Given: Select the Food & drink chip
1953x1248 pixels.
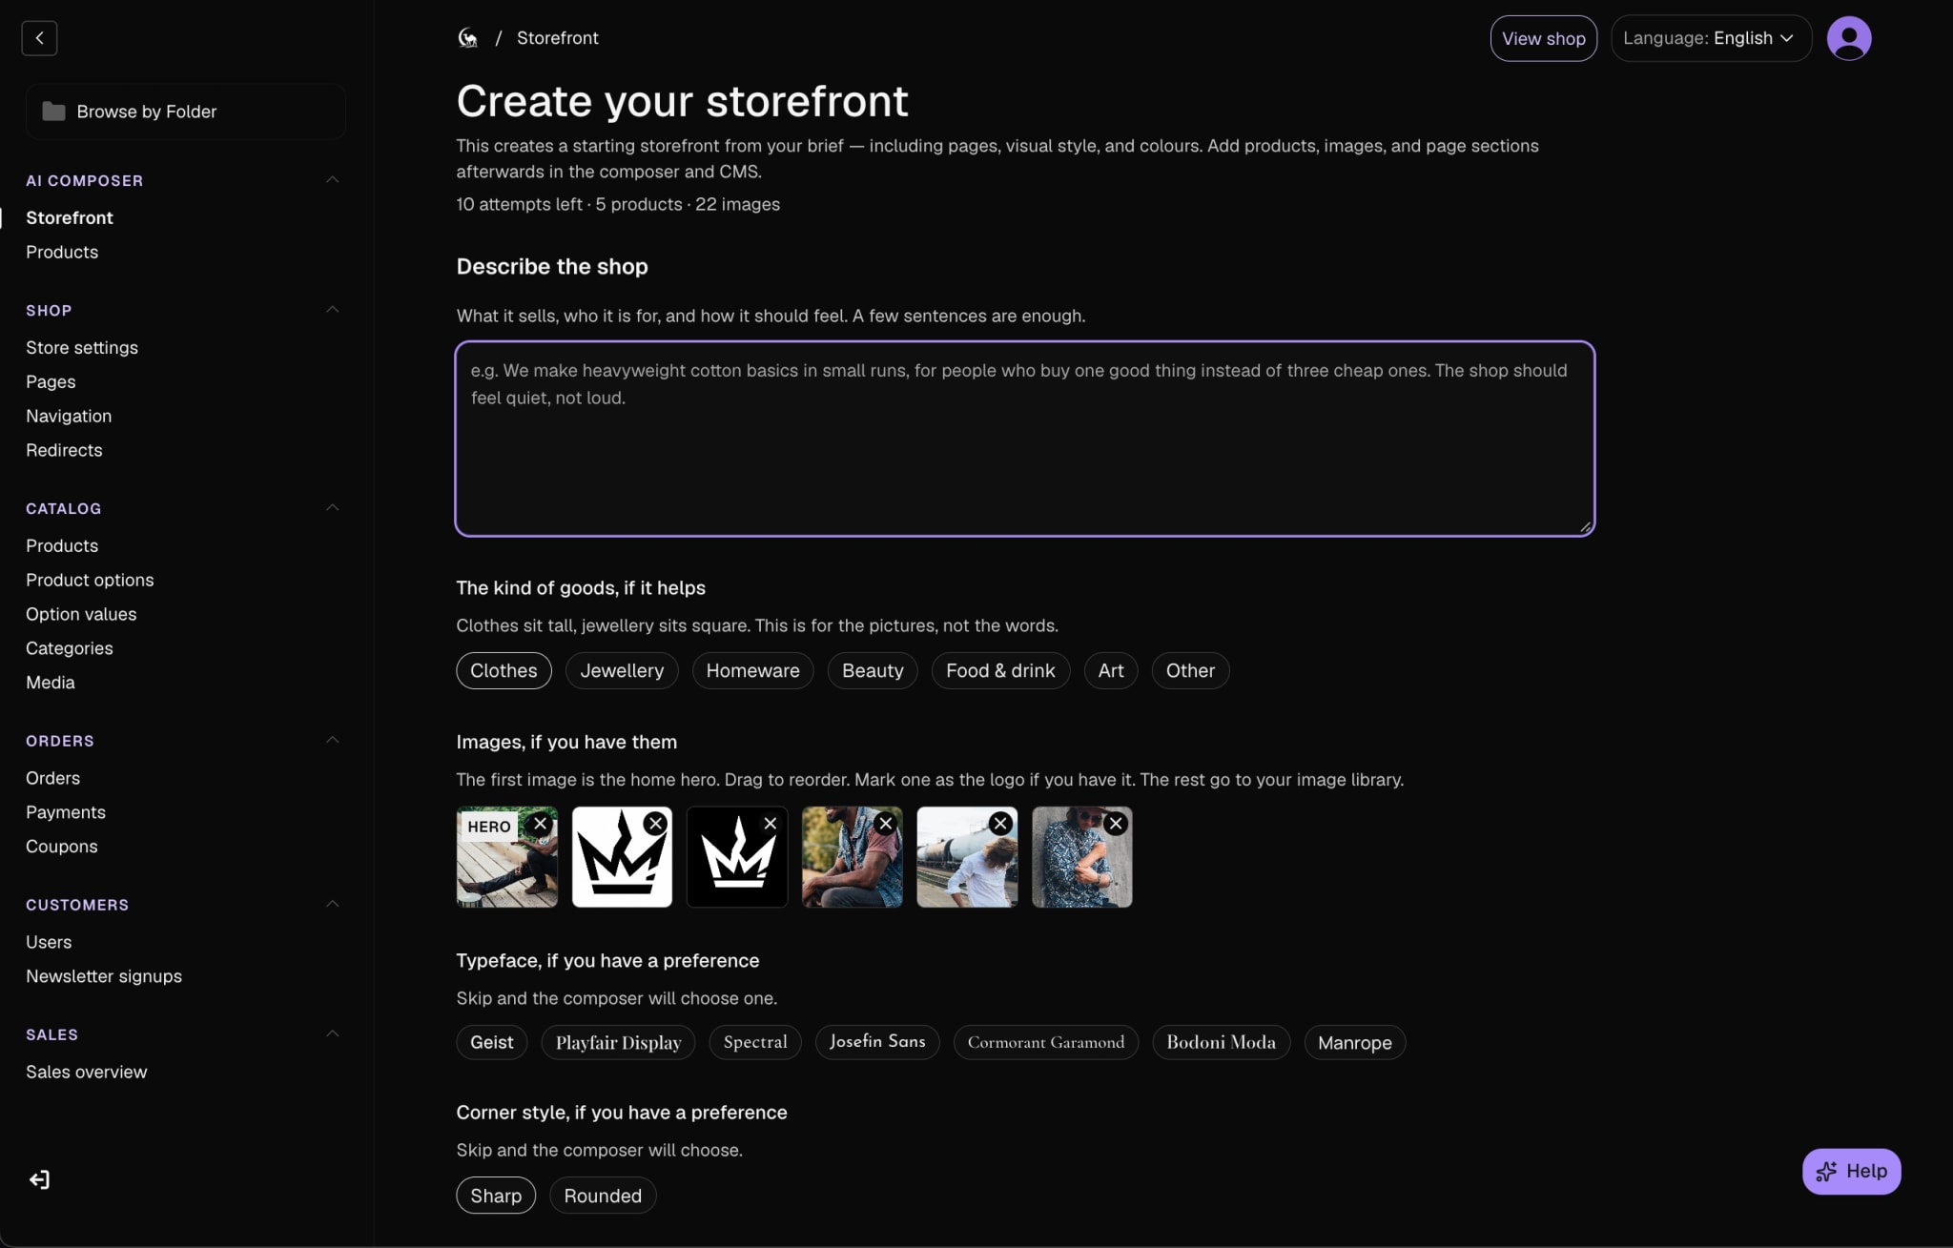Looking at the screenshot, I should (1000, 670).
